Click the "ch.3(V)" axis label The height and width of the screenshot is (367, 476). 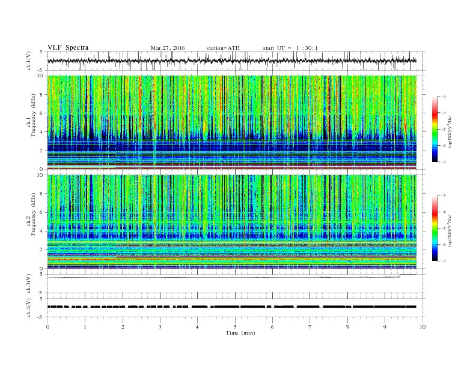click(29, 284)
